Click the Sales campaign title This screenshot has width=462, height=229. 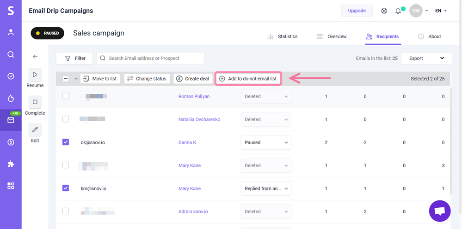click(x=99, y=33)
